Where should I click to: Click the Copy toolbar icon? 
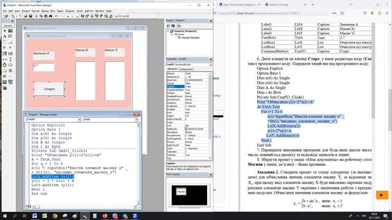(41, 16)
